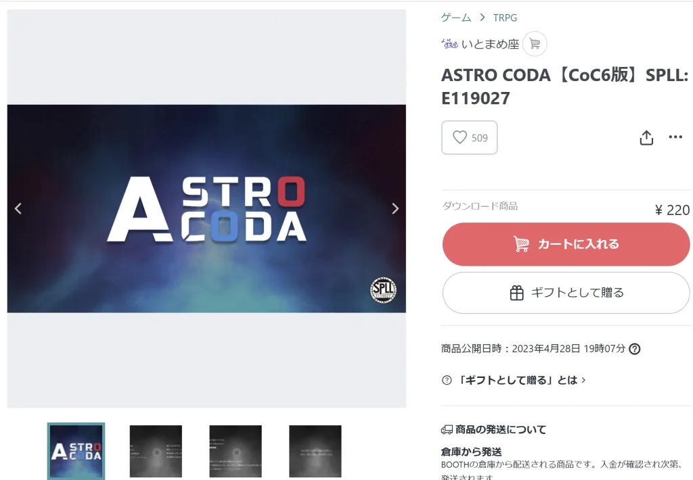Open the three-dots more options menu
The image size is (693, 480).
(675, 137)
